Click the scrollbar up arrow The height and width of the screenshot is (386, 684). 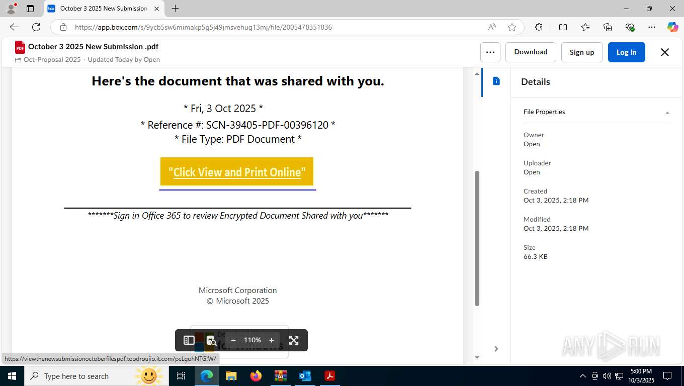tap(477, 74)
